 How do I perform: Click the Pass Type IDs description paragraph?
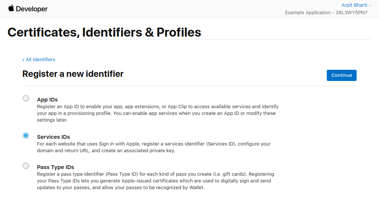156,181
